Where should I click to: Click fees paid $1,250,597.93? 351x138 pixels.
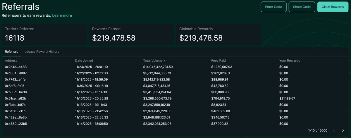click(222, 67)
